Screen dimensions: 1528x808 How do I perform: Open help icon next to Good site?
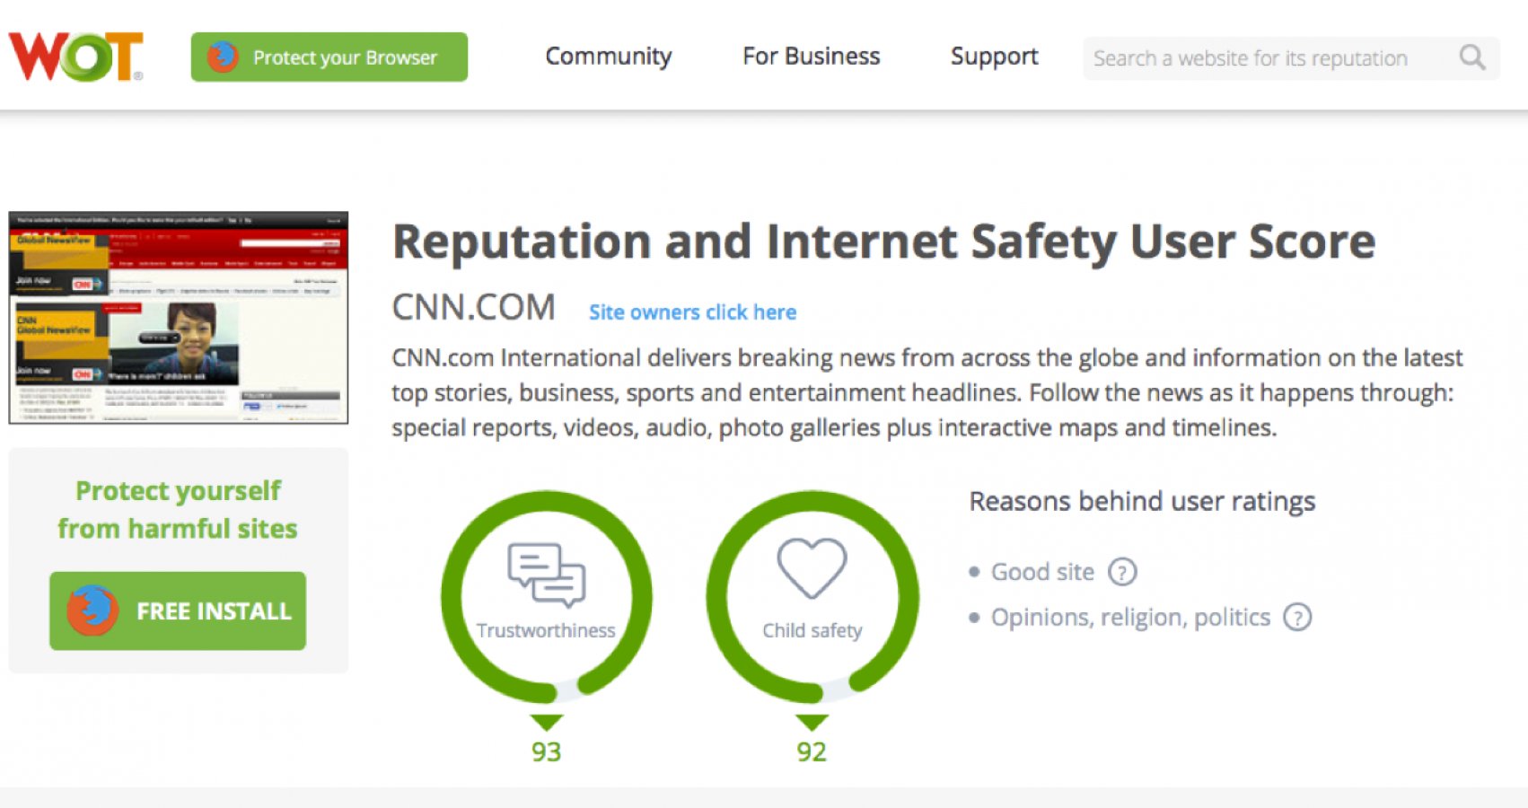(x=1122, y=572)
